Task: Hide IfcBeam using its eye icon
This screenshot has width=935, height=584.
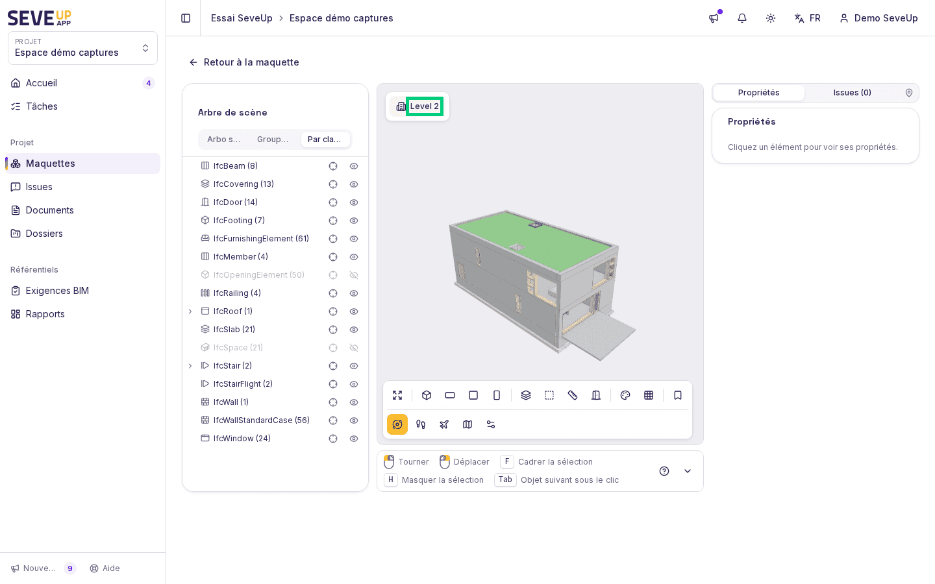Action: point(354,166)
